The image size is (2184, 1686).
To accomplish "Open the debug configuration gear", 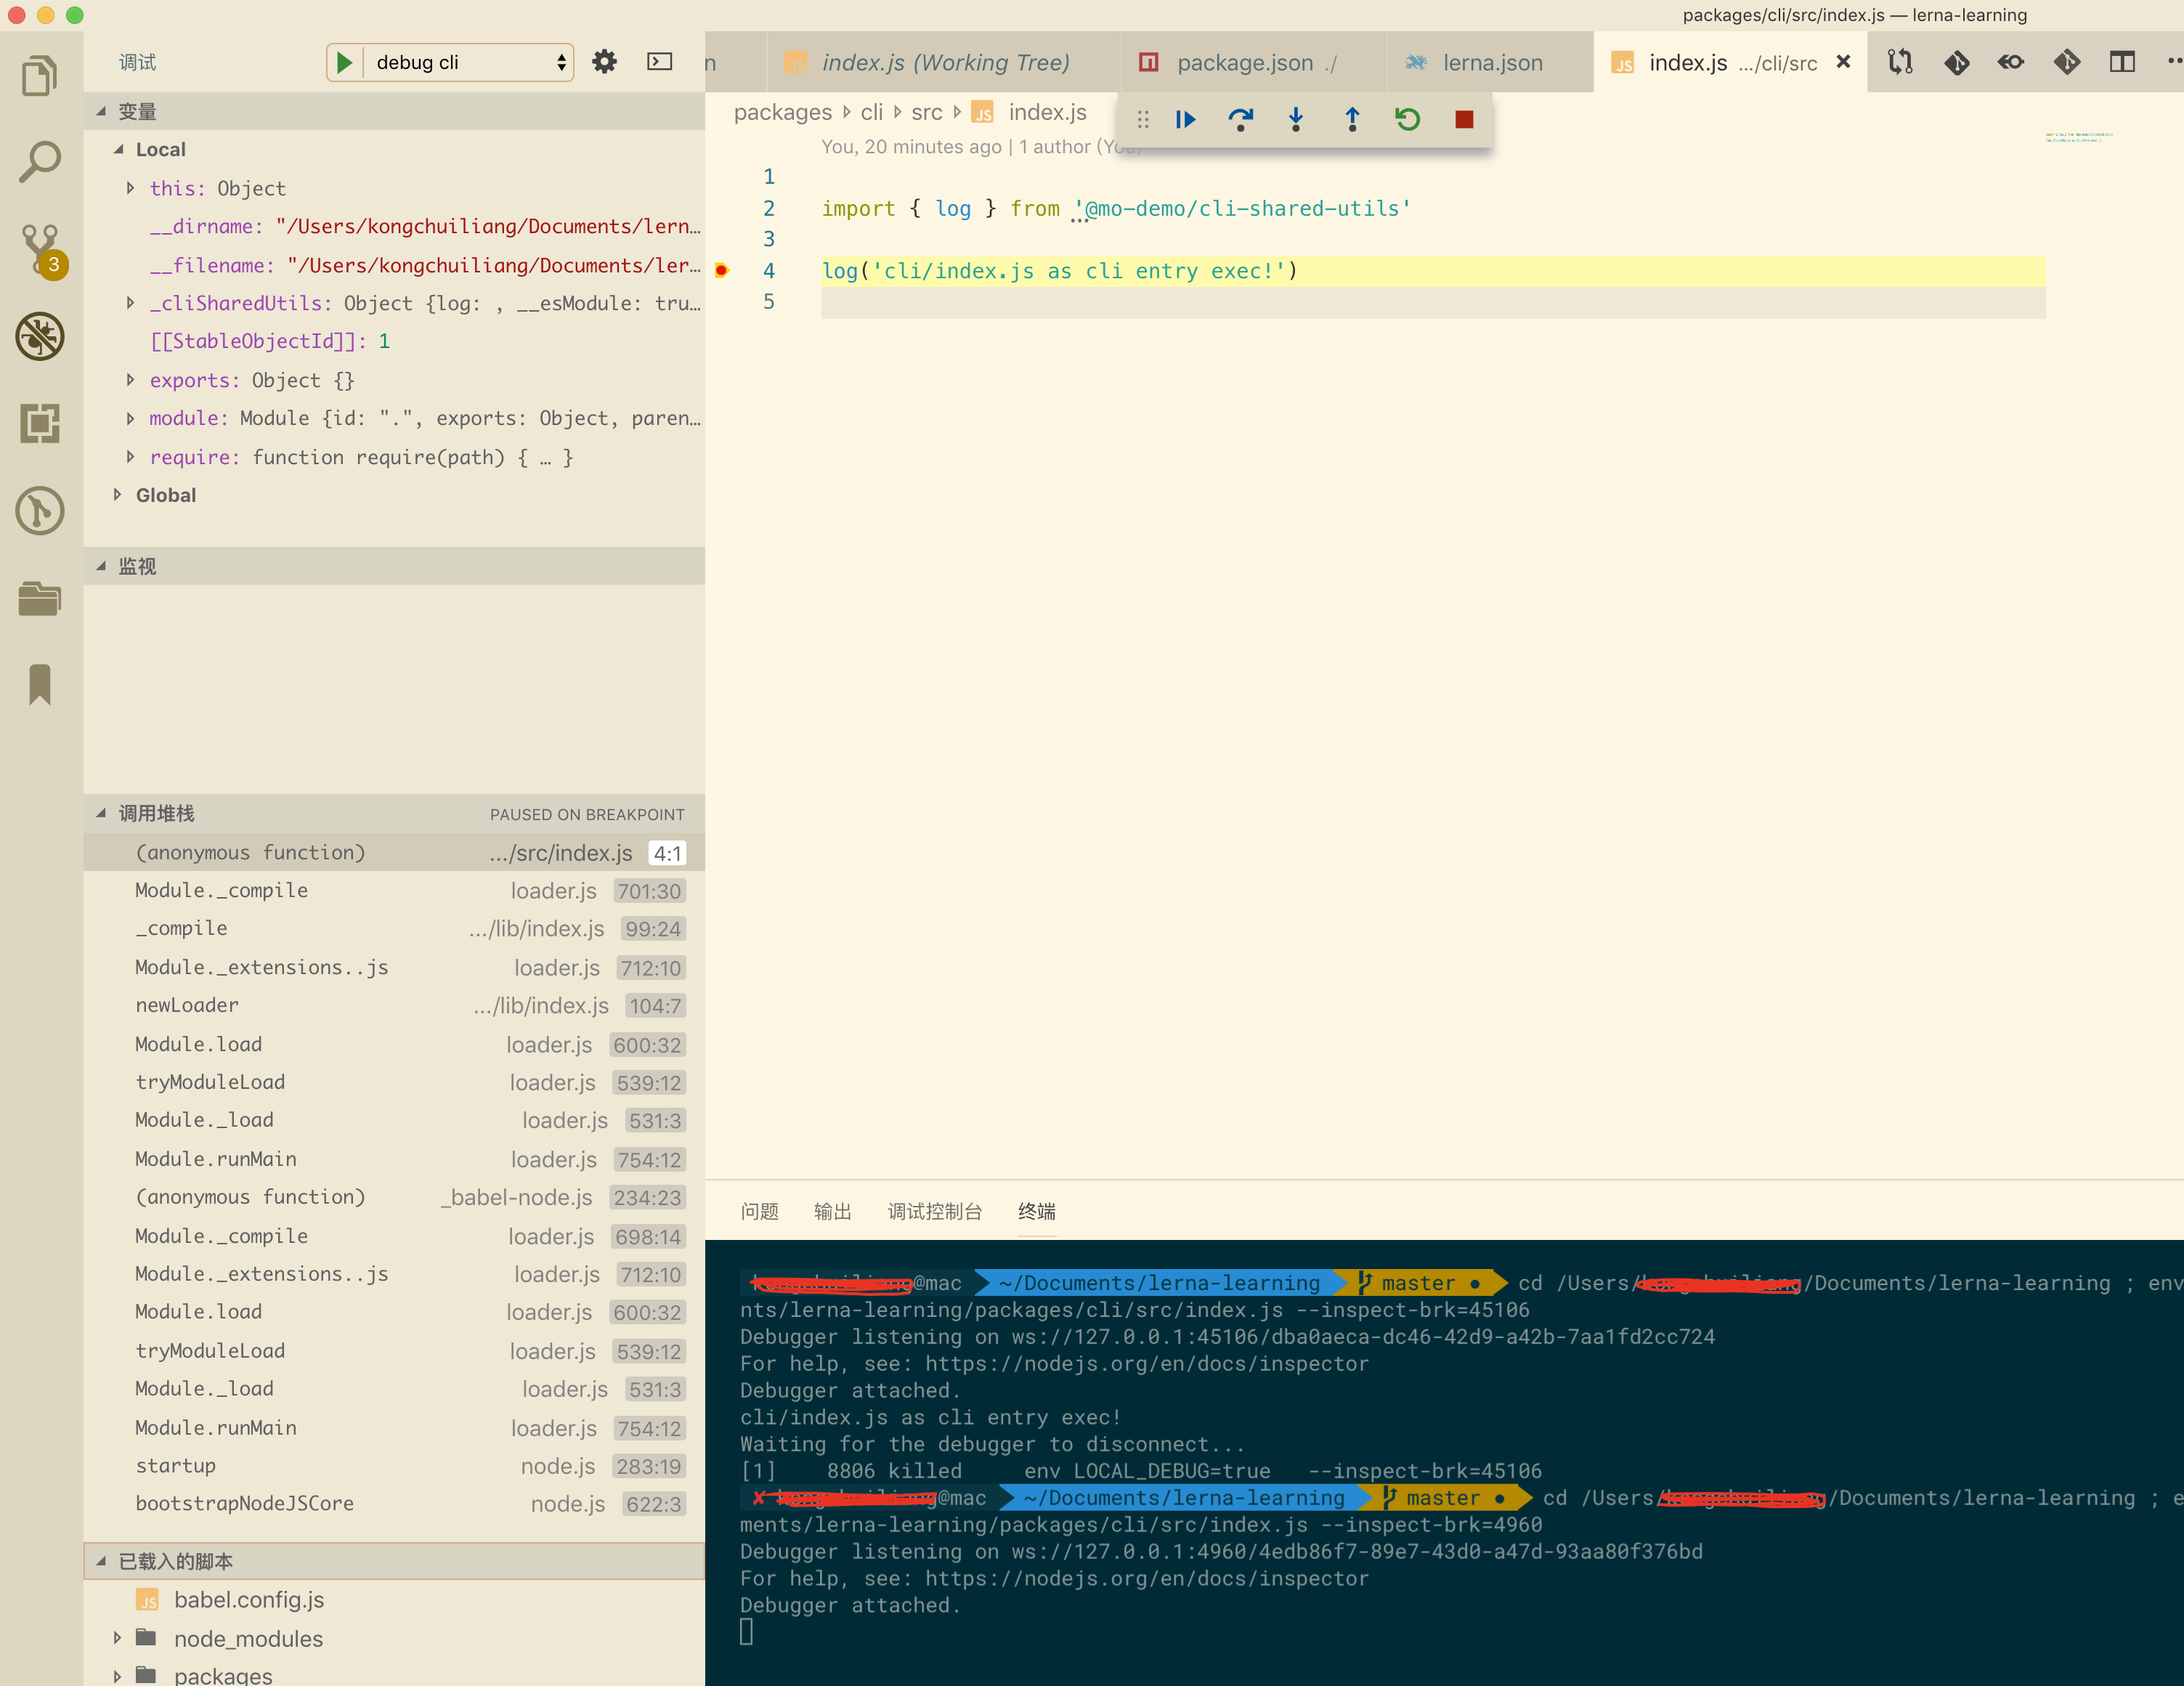I will (604, 62).
